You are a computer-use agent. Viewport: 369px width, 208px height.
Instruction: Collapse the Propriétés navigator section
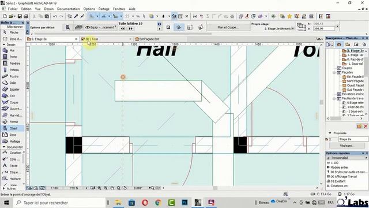click(330, 133)
